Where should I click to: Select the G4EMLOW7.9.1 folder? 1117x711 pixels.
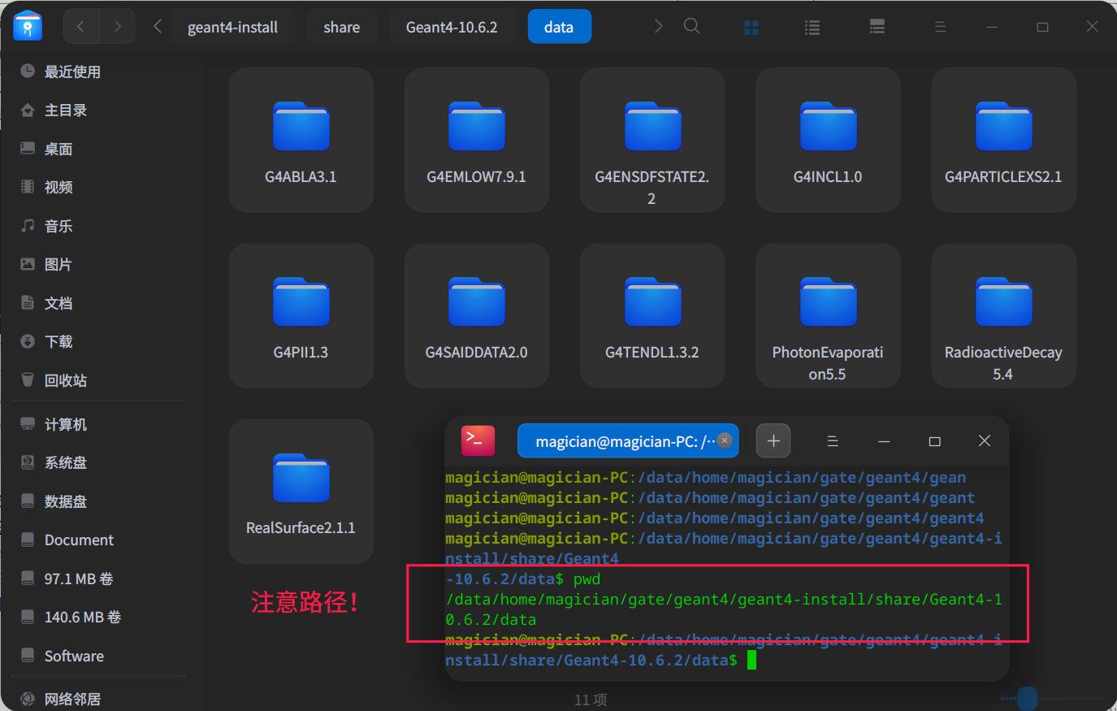click(x=477, y=140)
